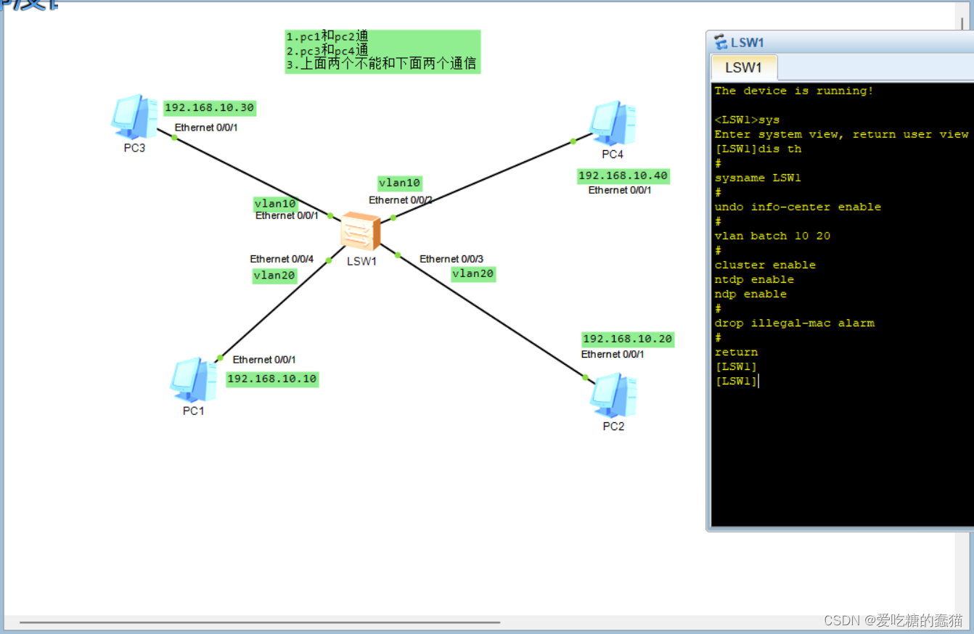This screenshot has width=974, height=634.
Task: Click the 192.168.10.20 address label near PC2
Action: coord(627,338)
